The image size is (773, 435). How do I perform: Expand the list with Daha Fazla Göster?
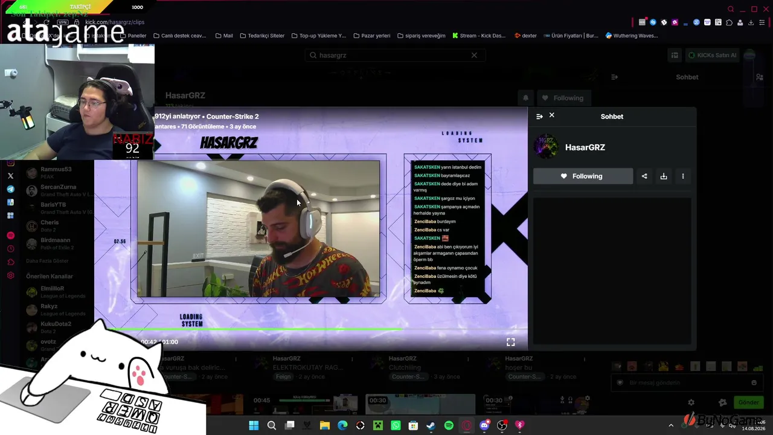pos(47,261)
